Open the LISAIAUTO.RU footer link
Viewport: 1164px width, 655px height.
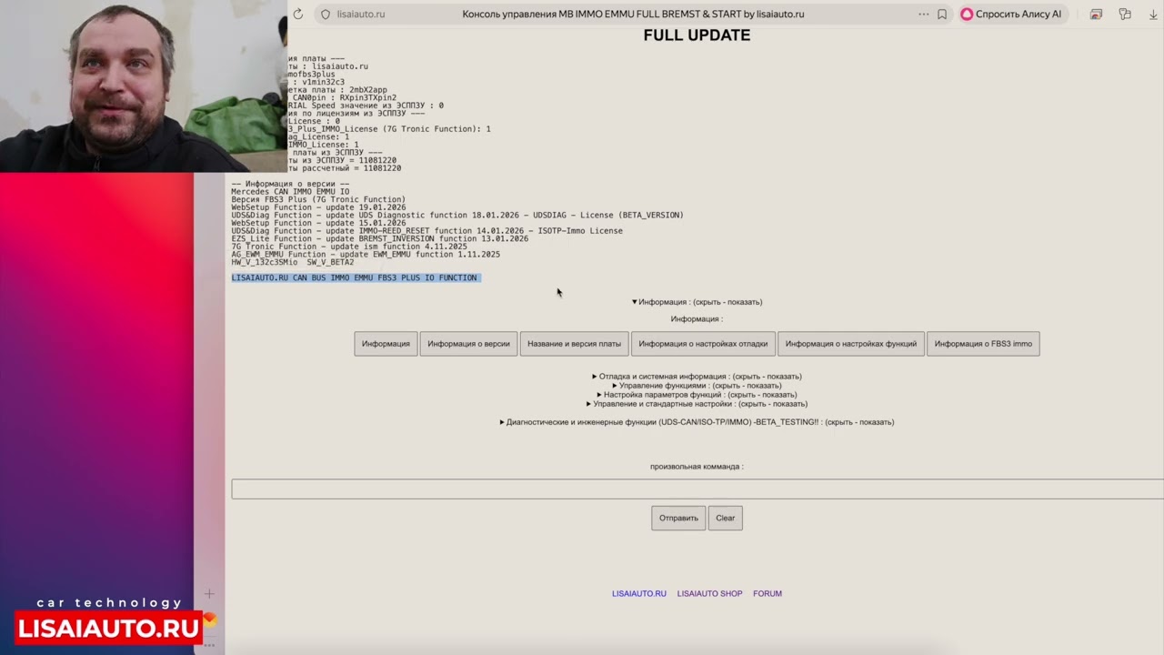click(x=639, y=594)
